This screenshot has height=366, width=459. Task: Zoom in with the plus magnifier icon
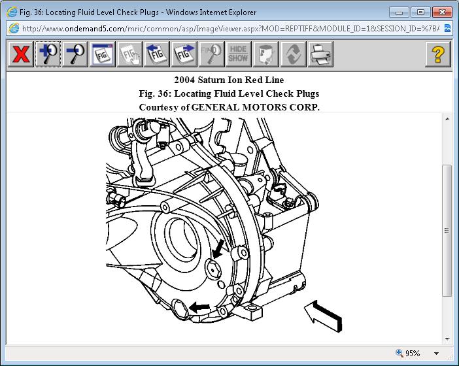(48, 54)
